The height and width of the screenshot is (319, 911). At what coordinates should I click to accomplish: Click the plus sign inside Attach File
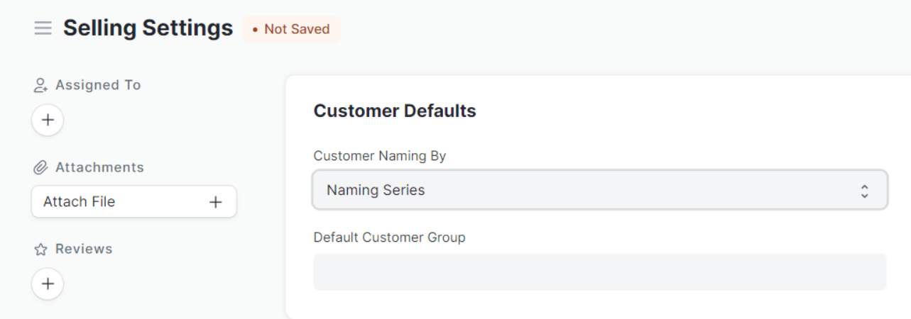tap(215, 202)
